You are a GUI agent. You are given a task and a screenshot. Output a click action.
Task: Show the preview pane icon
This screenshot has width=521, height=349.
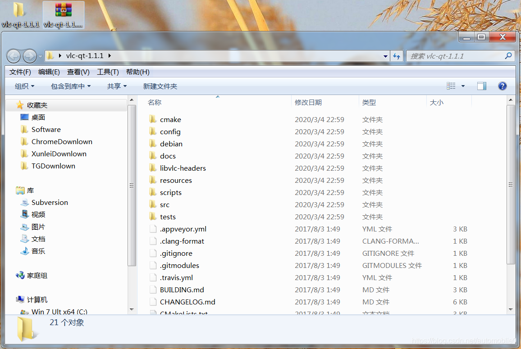tap(481, 86)
